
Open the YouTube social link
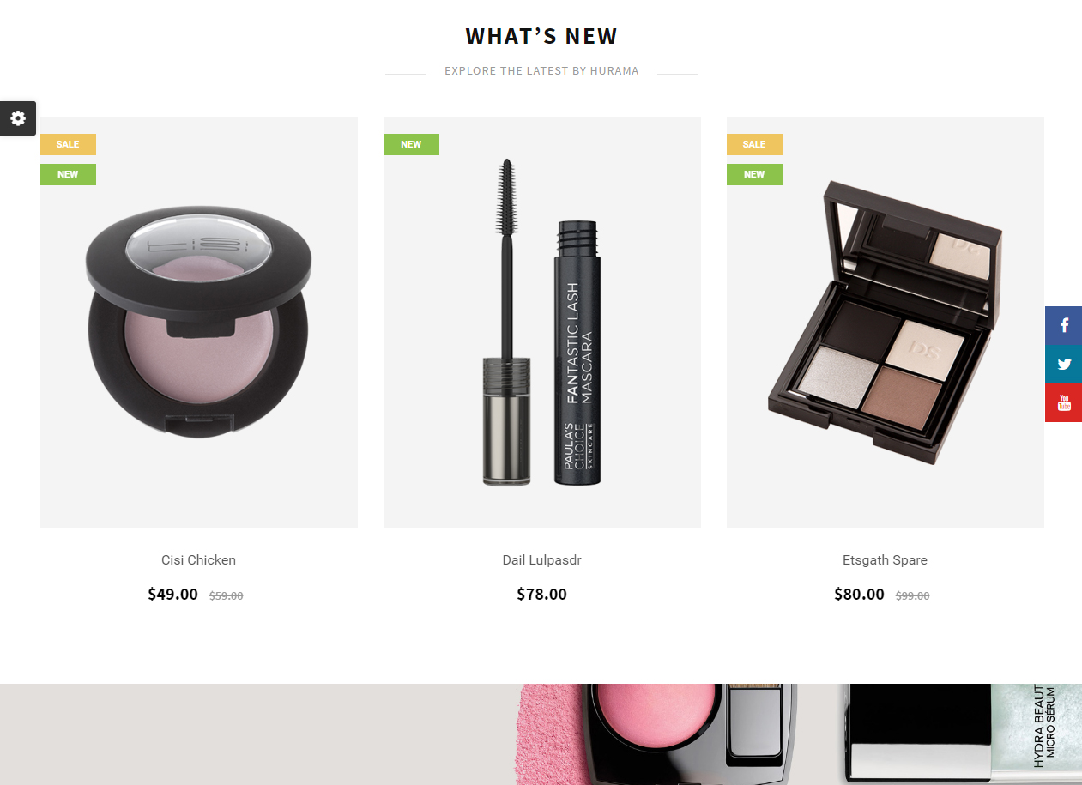coord(1064,402)
